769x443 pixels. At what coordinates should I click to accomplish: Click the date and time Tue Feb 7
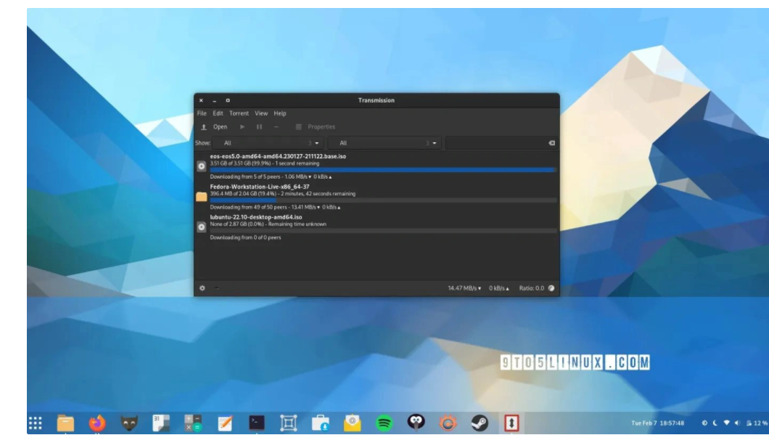pos(657,423)
